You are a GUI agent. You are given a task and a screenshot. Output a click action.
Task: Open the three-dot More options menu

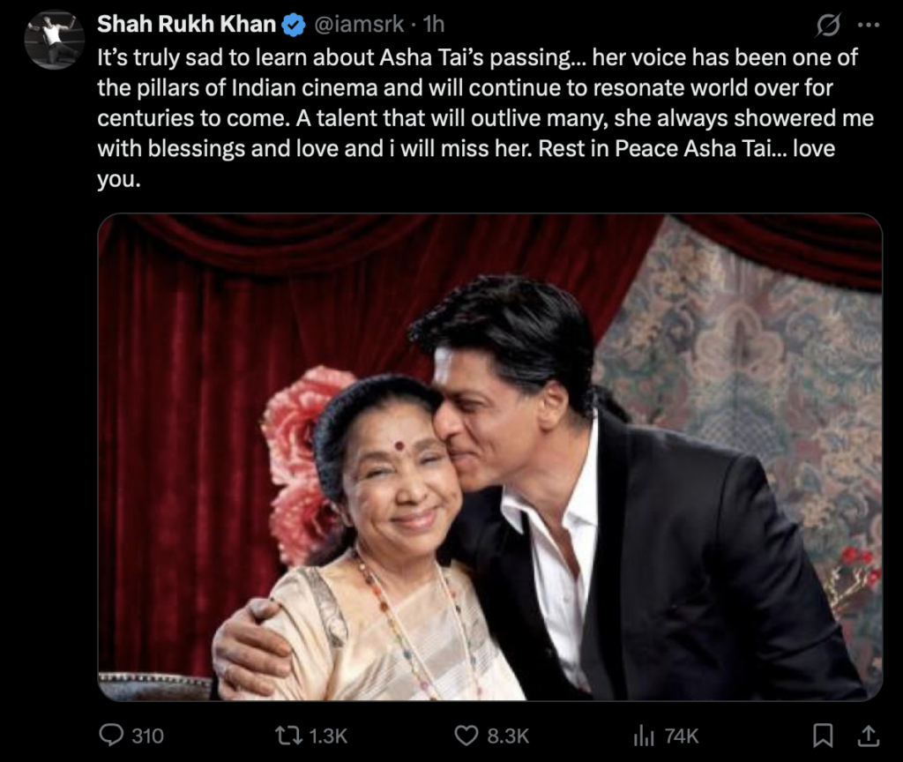(869, 26)
